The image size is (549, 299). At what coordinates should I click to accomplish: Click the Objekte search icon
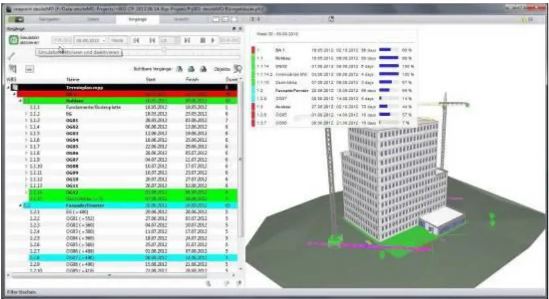(238, 69)
